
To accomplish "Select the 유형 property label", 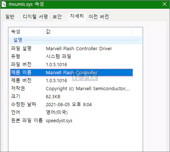I will tap(16, 56).
